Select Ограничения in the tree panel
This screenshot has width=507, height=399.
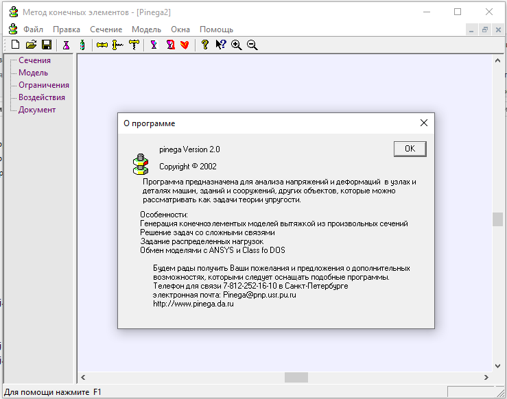coord(44,84)
